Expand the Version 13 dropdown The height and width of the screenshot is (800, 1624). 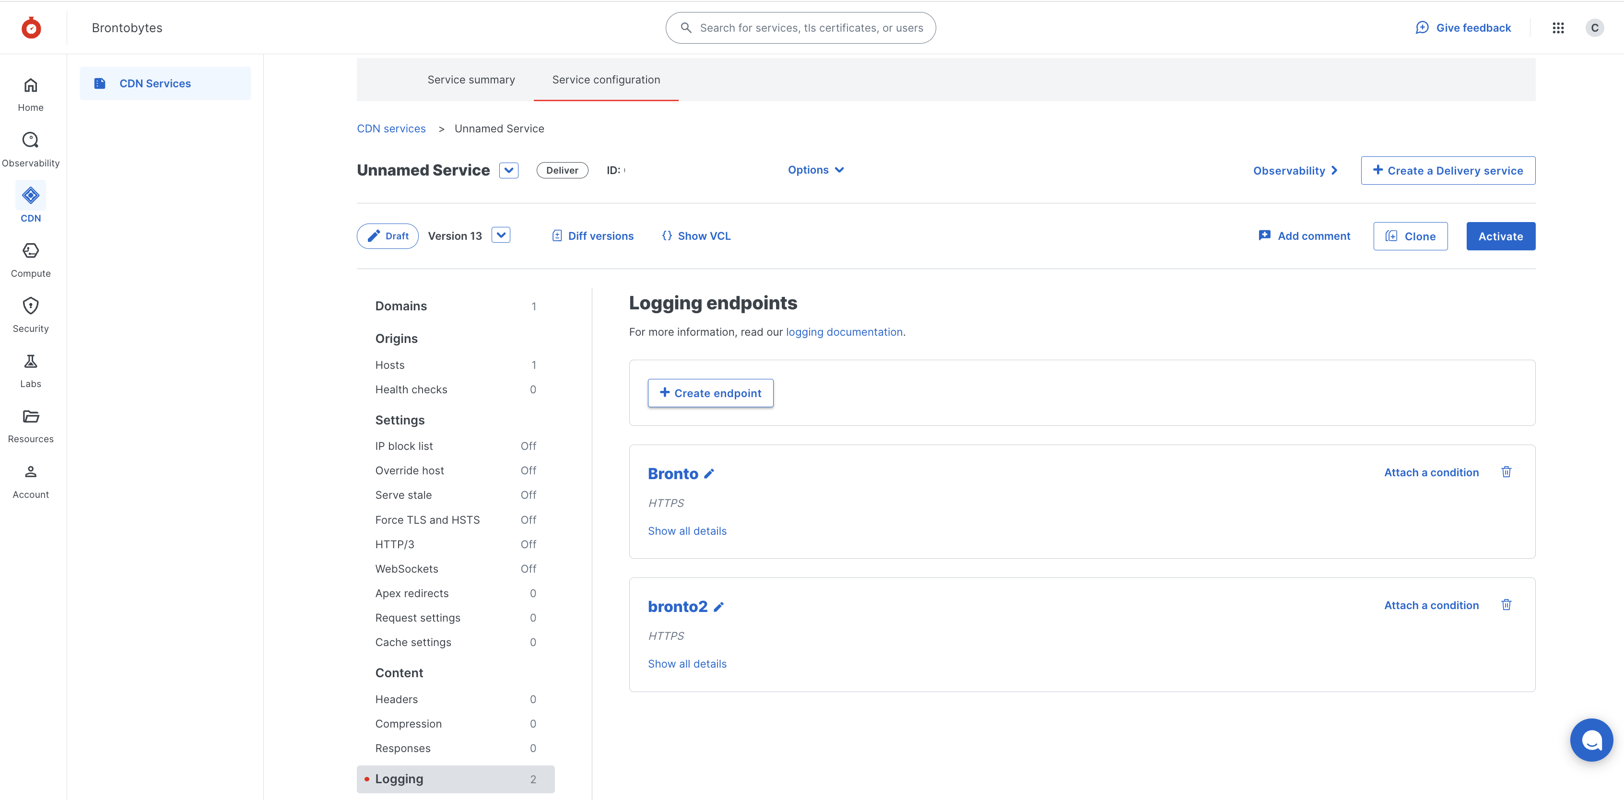pyautogui.click(x=501, y=235)
